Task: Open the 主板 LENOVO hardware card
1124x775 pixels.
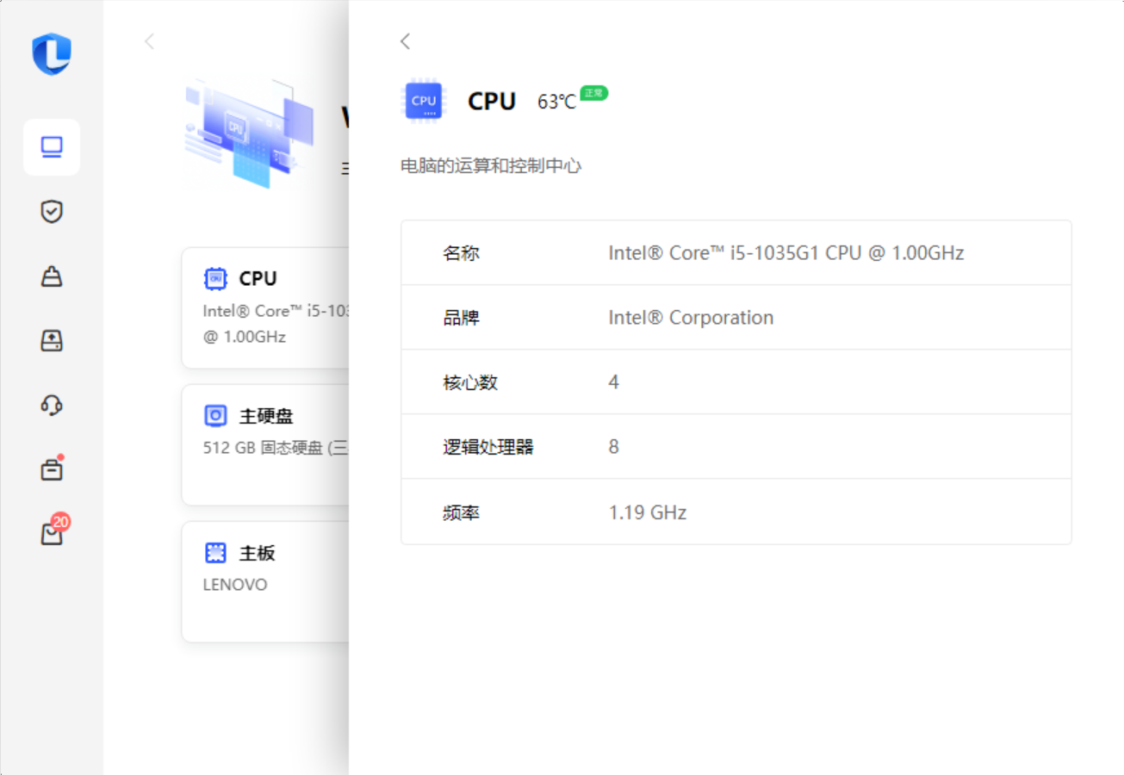Action: 265,582
